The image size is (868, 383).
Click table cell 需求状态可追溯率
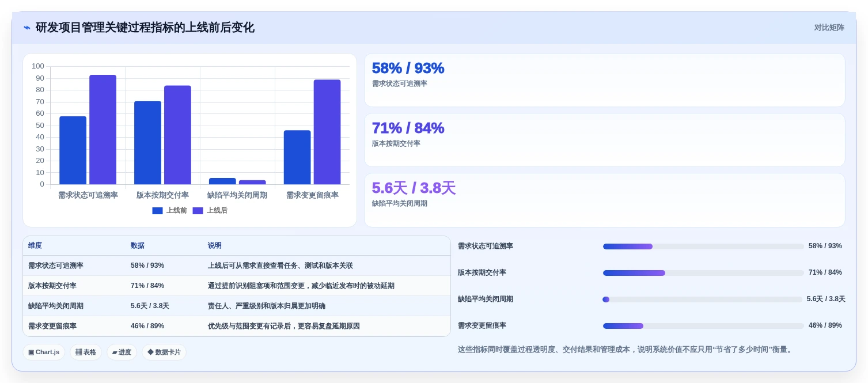(56, 266)
